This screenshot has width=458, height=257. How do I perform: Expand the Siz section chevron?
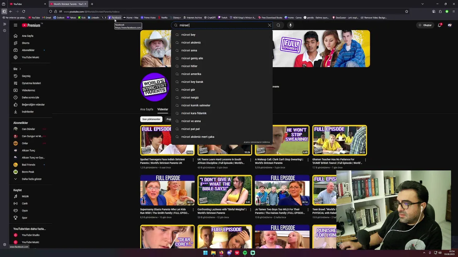pyautogui.click(x=20, y=69)
